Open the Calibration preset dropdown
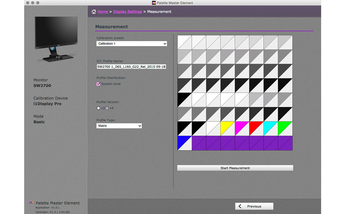 click(132, 44)
